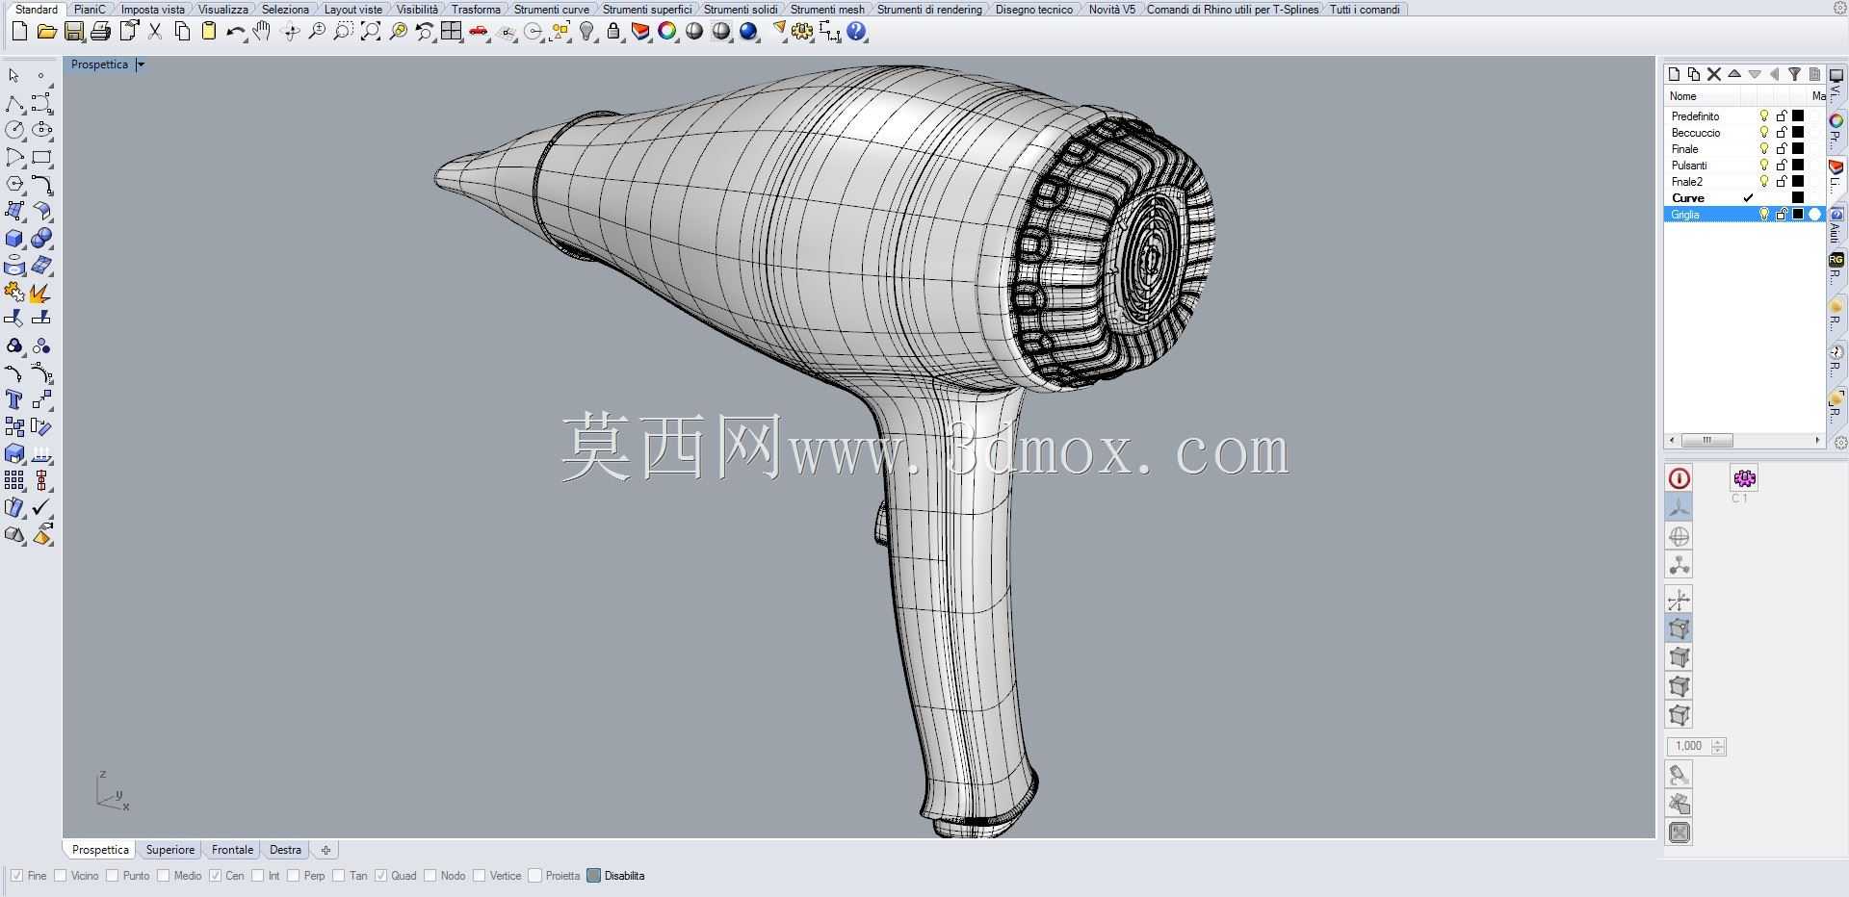Open the Strumenti solidi toolbar tab
The width and height of the screenshot is (1849, 897).
[x=741, y=10]
